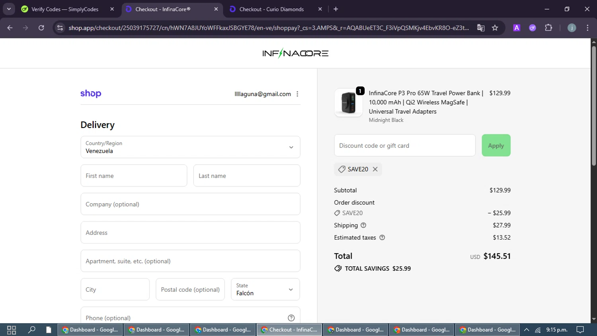This screenshot has width=597, height=336.
Task: Click the Estimated taxes help icon
Action: 382,238
